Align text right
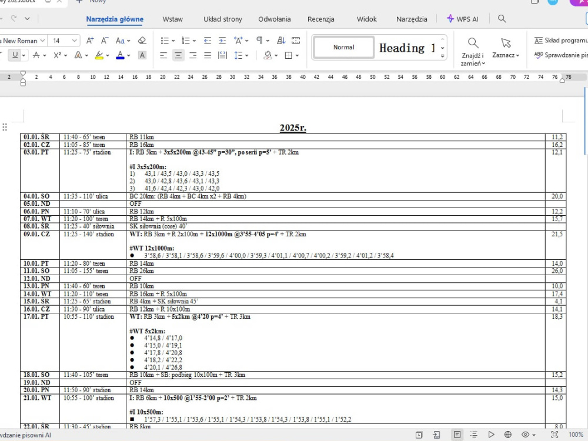Viewport: 588px width, 441px height. point(193,55)
